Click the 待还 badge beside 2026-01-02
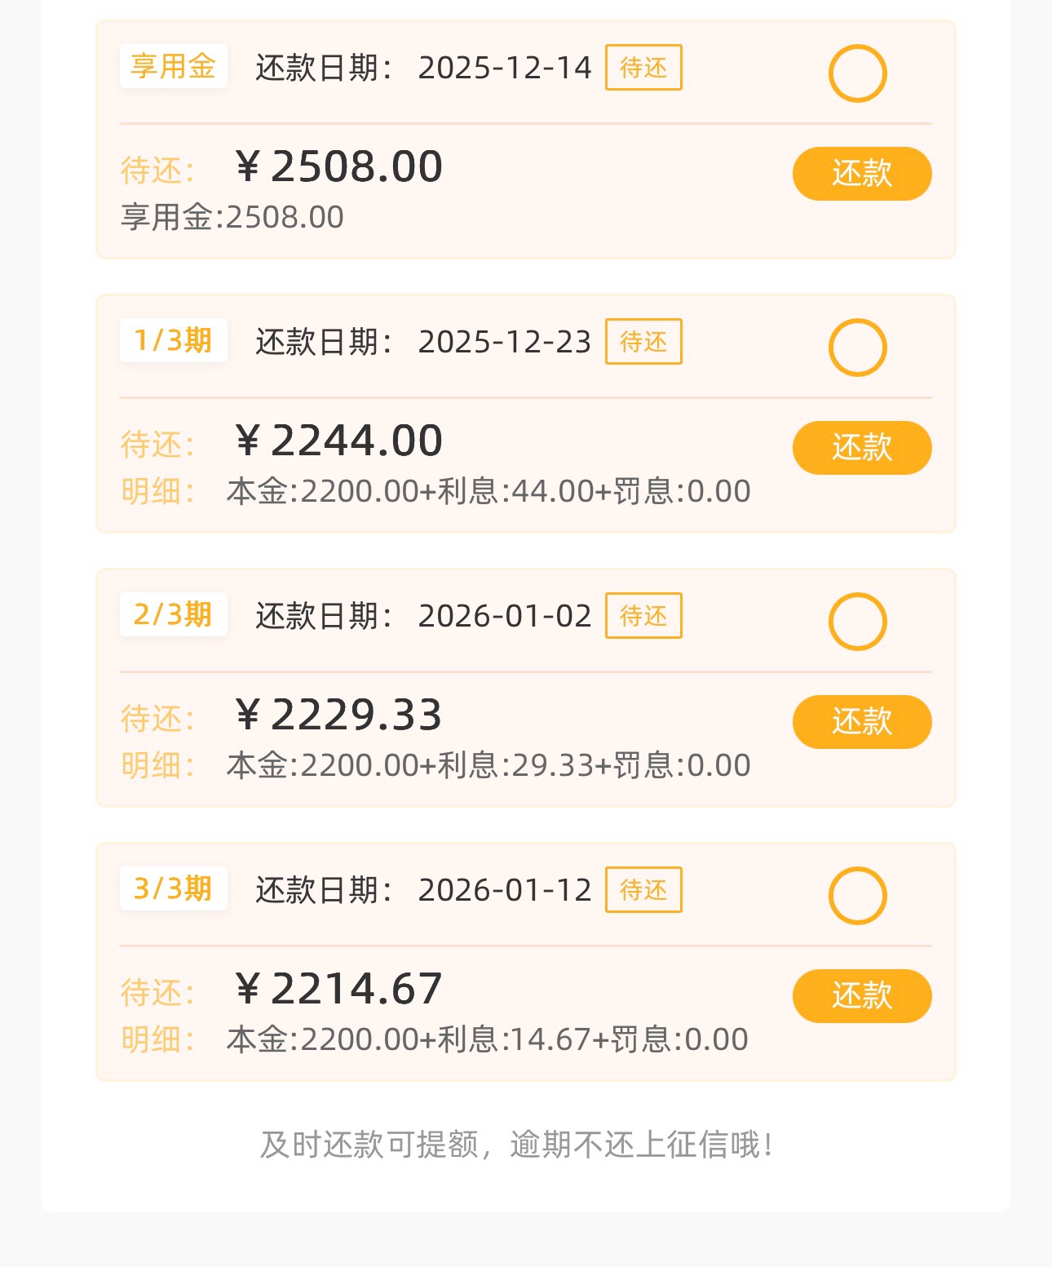Image resolution: width=1052 pixels, height=1267 pixels. click(643, 616)
